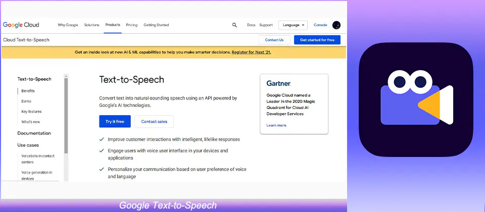Click the sidebar vertical scrollbar
Screen dimensions: 485x212
coord(66,116)
